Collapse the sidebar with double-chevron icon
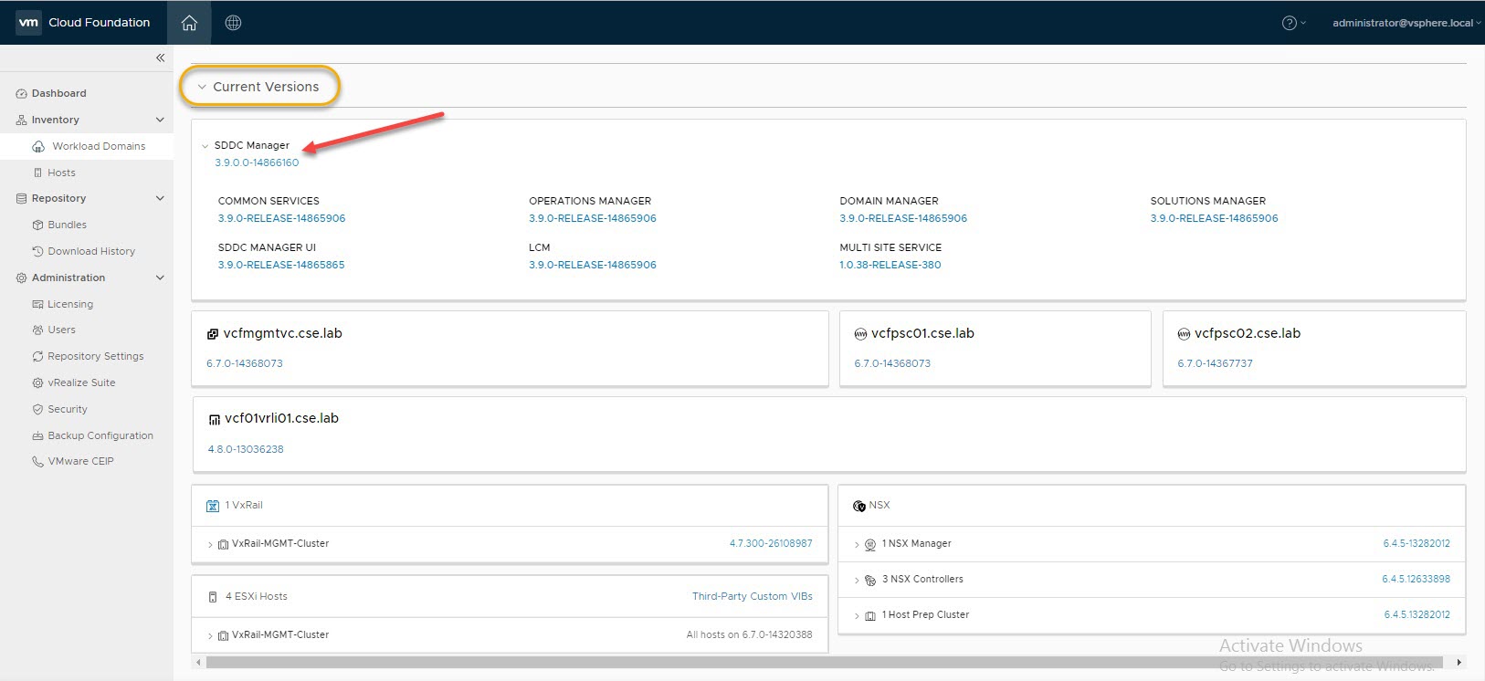Screen dimensions: 1485x681 pyautogui.click(x=160, y=58)
